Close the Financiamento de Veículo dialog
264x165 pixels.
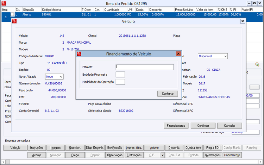(178, 54)
